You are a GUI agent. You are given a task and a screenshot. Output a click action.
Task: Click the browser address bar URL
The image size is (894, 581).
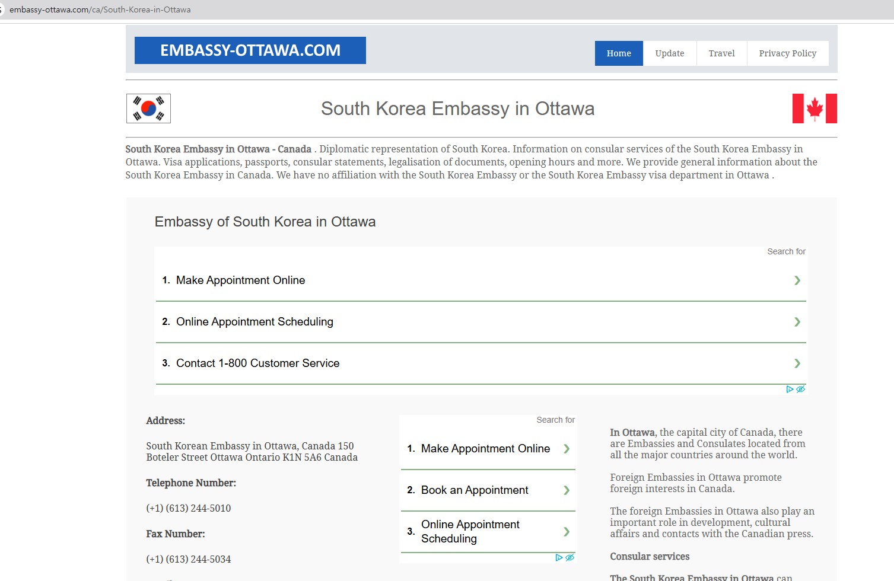[100, 9]
